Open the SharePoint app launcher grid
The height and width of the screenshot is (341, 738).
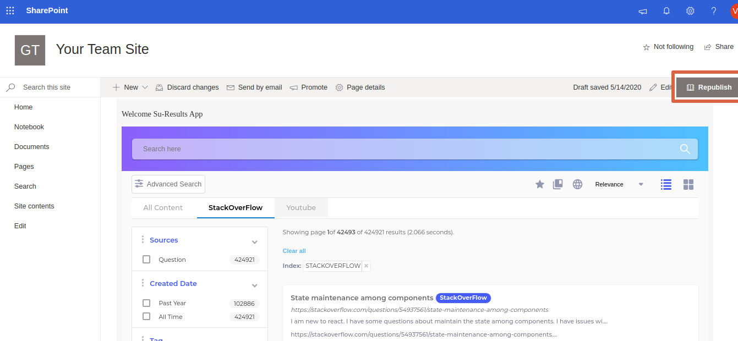tap(10, 11)
